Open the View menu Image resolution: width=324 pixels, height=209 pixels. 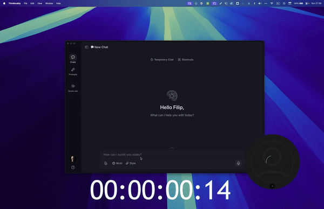39,3
